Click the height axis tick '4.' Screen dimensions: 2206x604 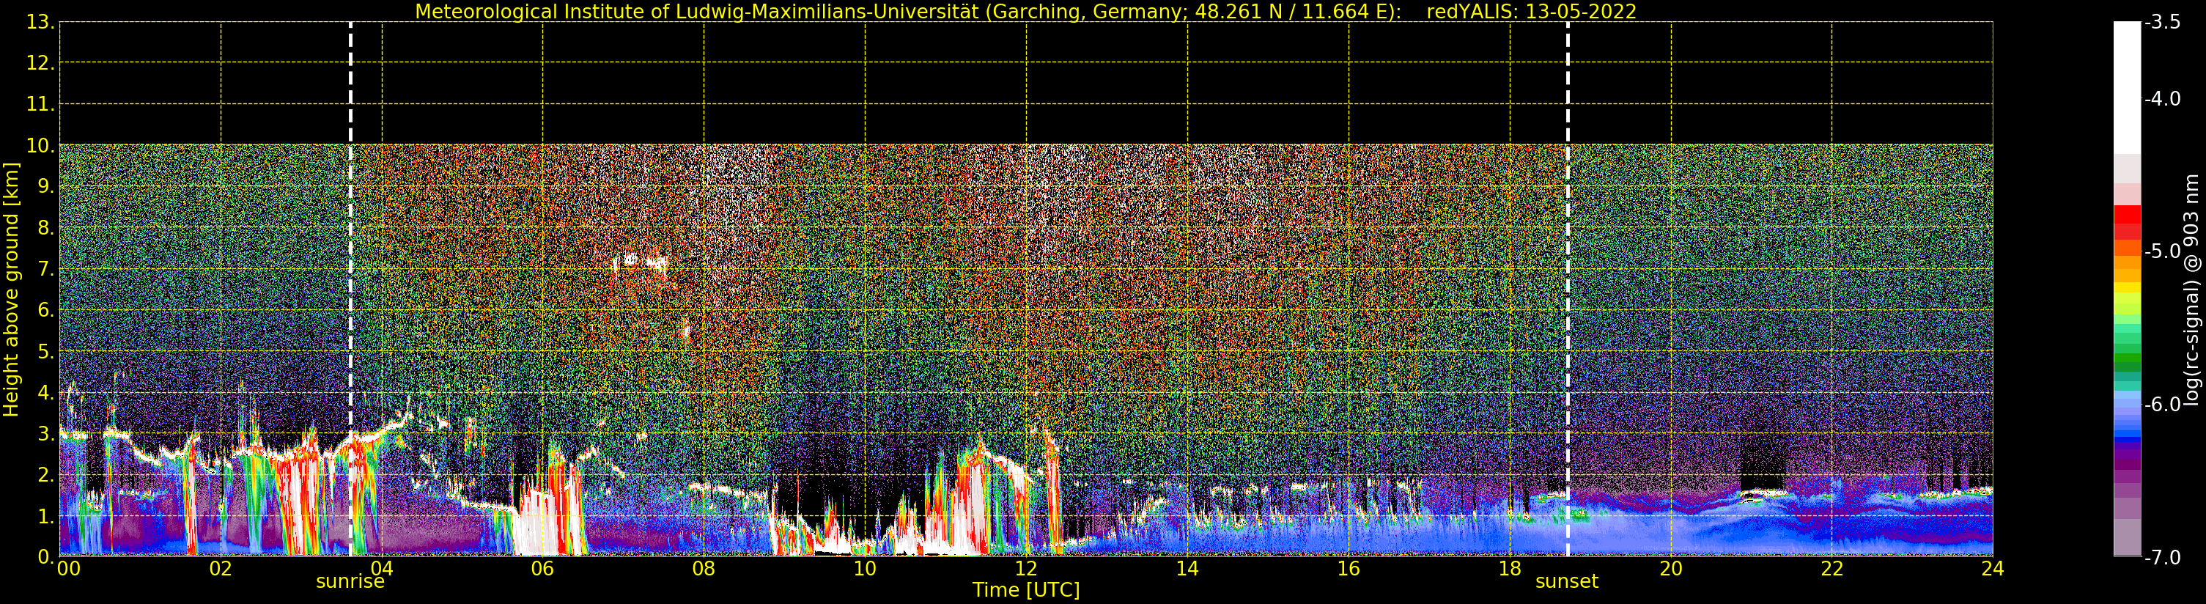(45, 392)
